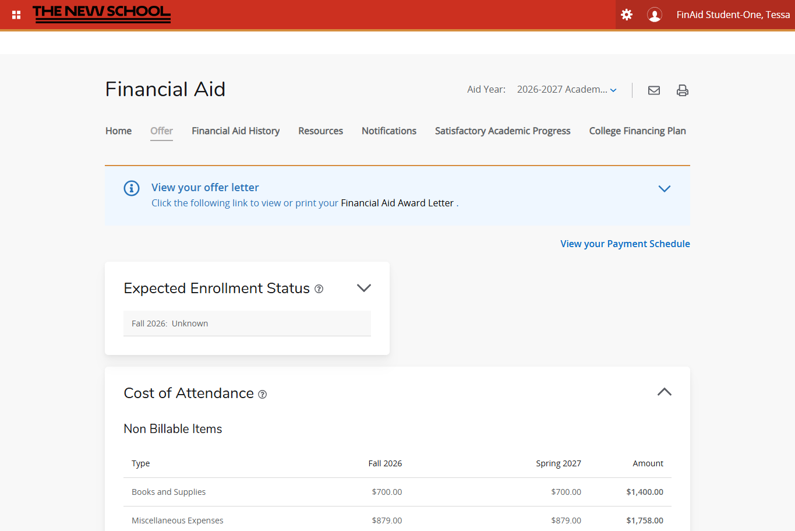This screenshot has width=795, height=531.
Task: Go to the Home tab
Action: coord(118,131)
